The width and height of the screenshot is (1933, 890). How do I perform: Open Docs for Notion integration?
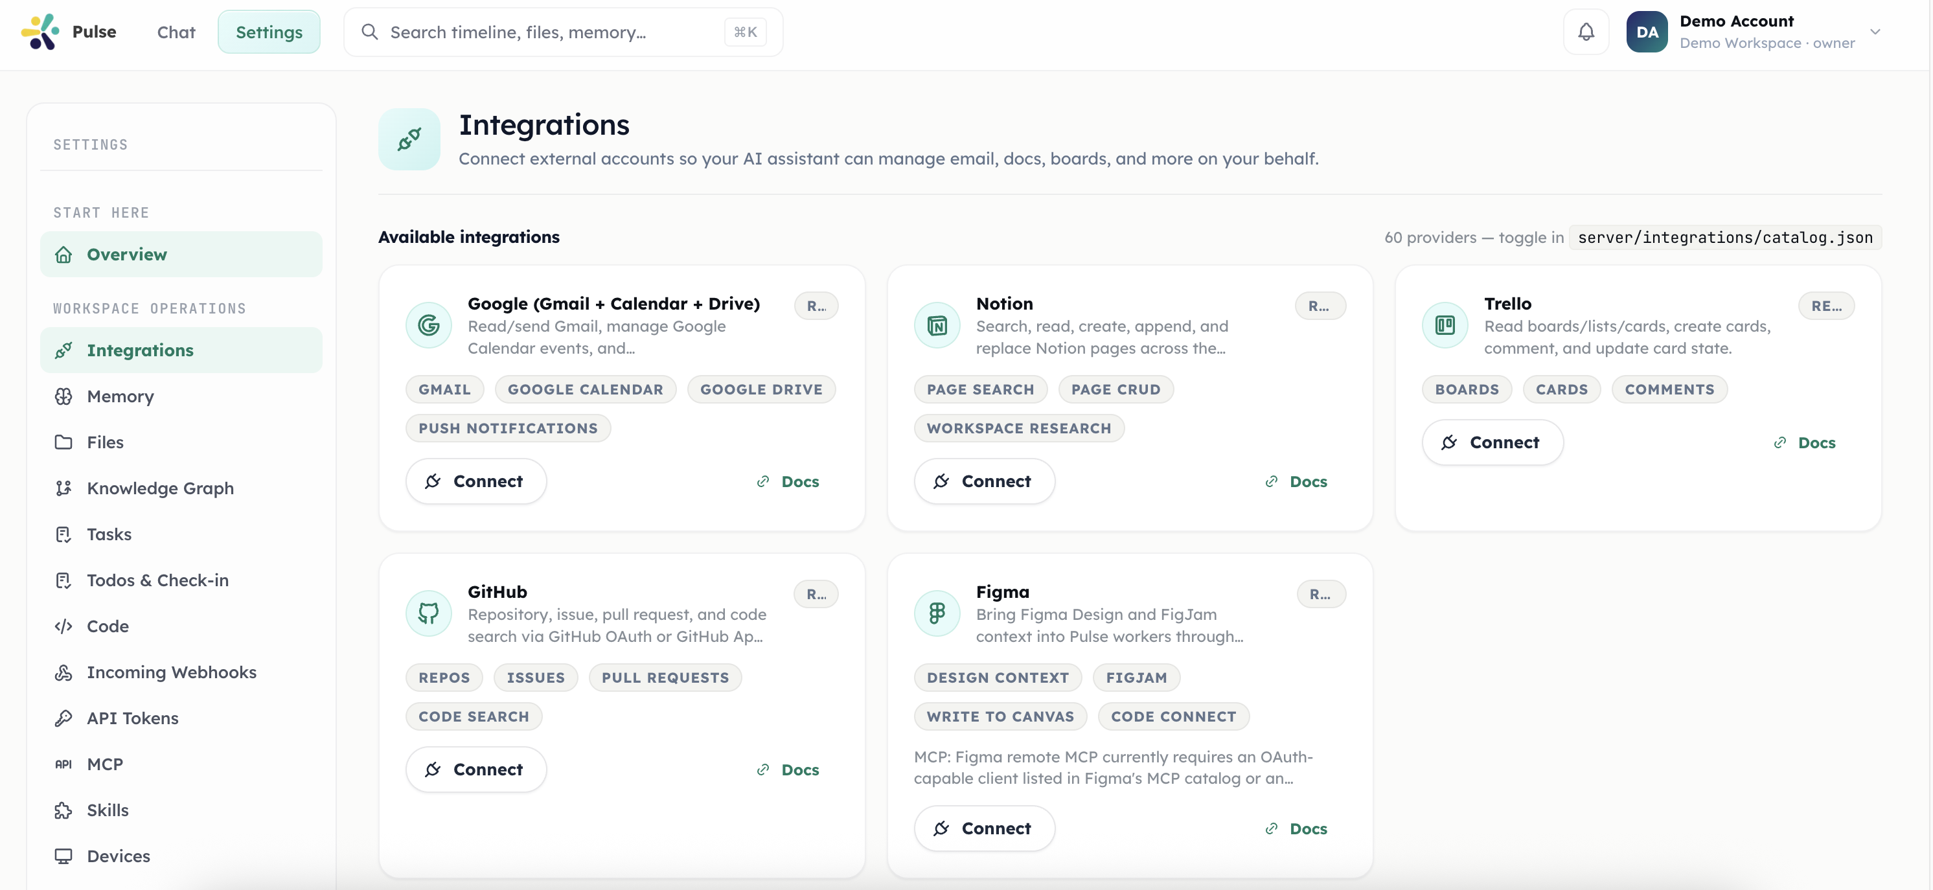tap(1295, 481)
